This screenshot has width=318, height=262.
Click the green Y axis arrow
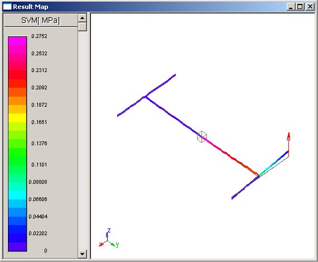(113, 244)
